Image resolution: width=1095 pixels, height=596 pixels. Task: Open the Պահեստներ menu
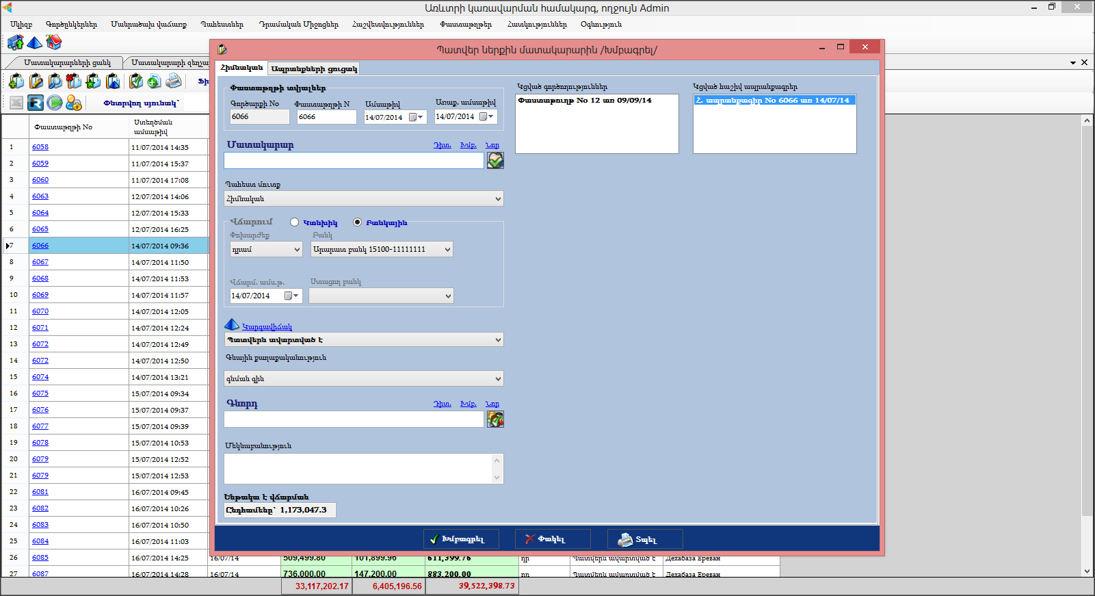(222, 25)
